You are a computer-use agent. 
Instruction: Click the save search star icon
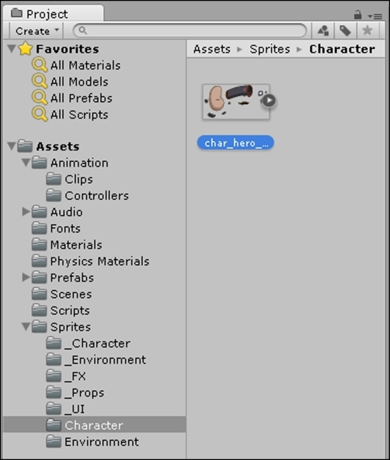(367, 30)
